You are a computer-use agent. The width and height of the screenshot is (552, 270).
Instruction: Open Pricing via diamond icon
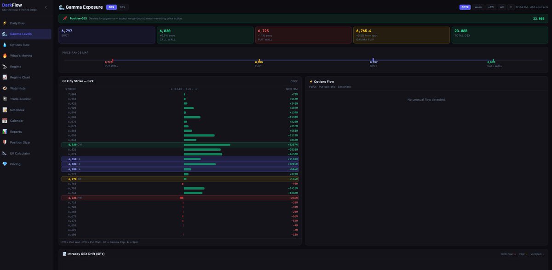(x=5, y=164)
